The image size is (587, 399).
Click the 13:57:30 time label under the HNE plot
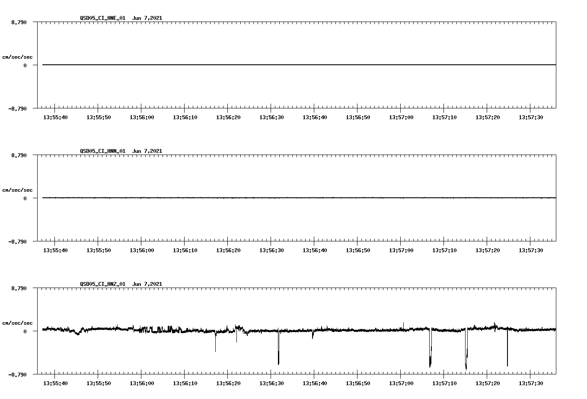531,117
